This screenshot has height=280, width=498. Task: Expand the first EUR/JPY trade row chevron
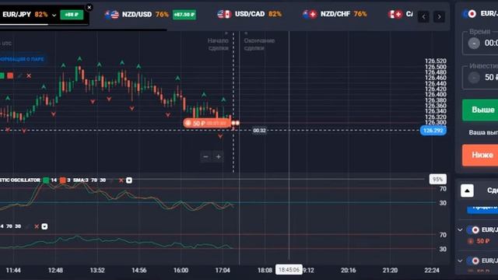point(460,229)
